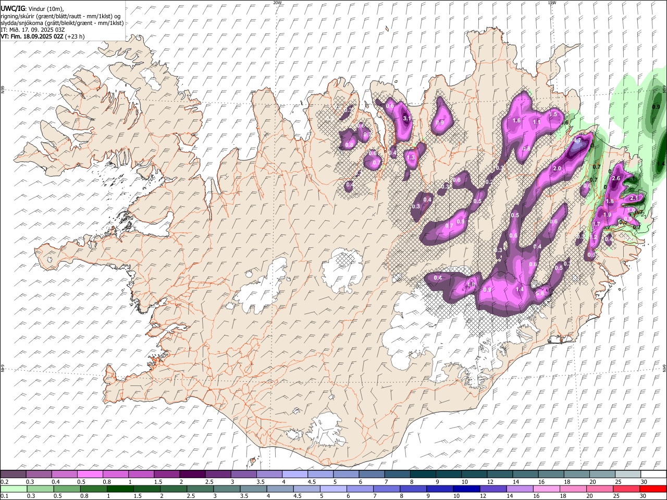Image resolution: width=667 pixels, height=500 pixels.
Task: Pick the dark mauve 0.2–0.3 snow swatch
Action: 14,474
